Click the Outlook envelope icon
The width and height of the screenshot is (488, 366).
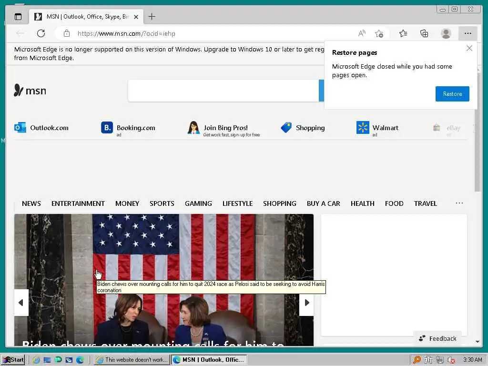pos(20,128)
